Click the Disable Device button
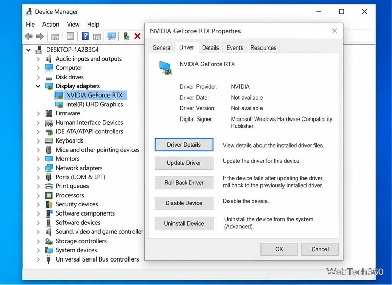 pos(184,203)
